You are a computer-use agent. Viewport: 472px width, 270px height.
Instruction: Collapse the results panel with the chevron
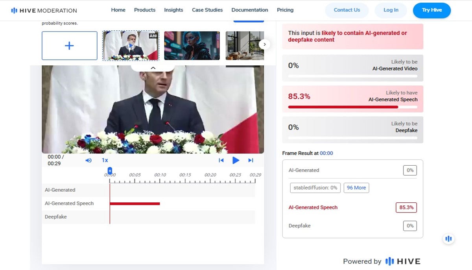153,68
